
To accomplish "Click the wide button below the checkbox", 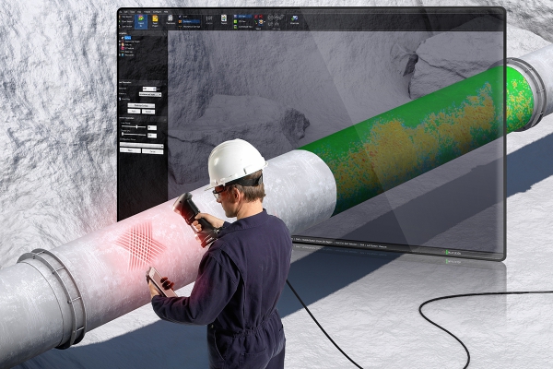I will click(141, 105).
